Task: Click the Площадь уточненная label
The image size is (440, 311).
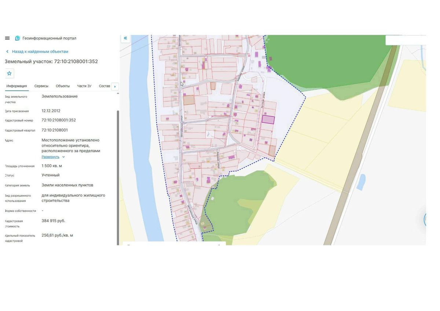Action: click(20, 166)
